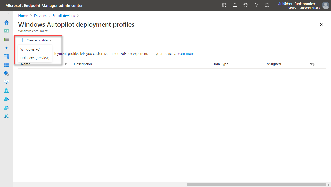
Task: Open the Help question mark icon
Action: click(x=256, y=5)
